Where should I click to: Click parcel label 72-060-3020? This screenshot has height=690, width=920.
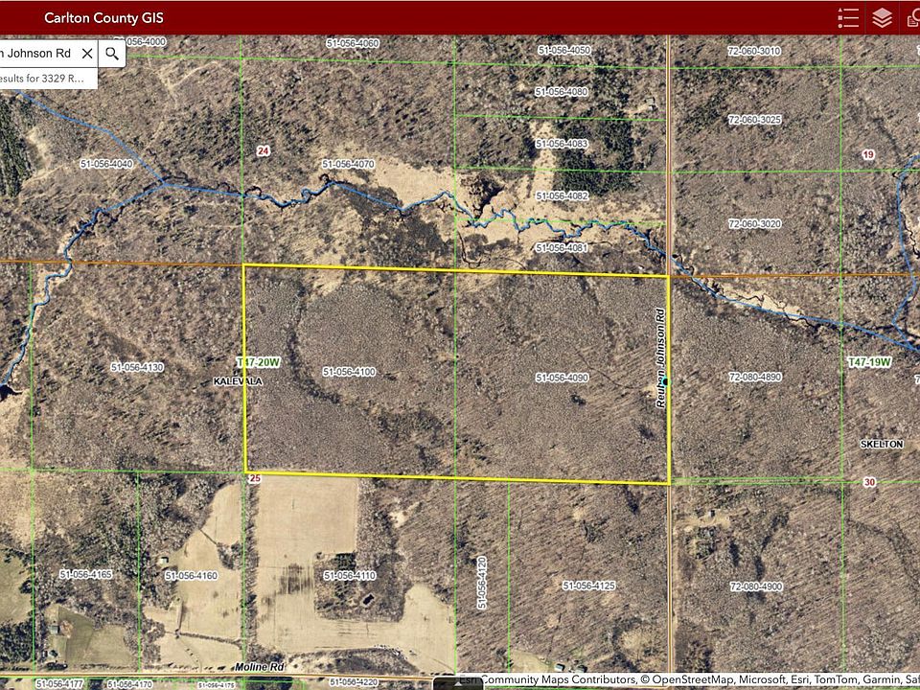[x=754, y=223]
